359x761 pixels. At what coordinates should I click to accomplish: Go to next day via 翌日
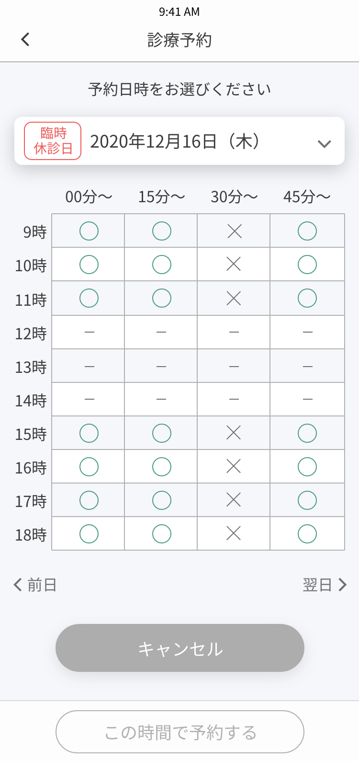click(325, 585)
